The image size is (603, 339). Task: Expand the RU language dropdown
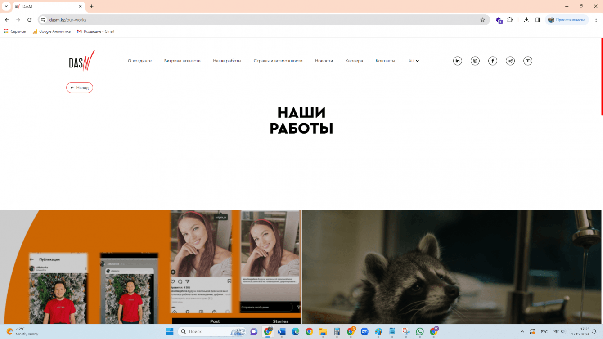414,61
